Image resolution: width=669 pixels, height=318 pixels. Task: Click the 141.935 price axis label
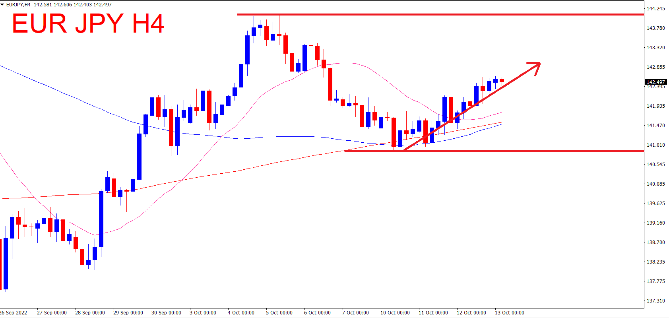tap(656, 106)
